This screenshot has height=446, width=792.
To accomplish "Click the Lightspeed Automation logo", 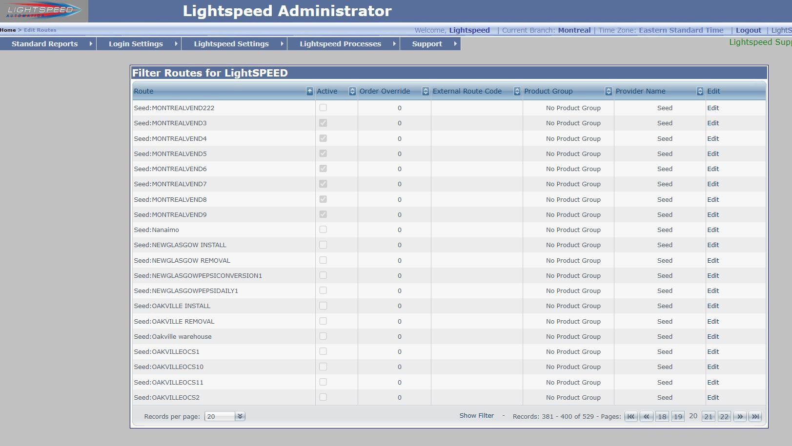I will 44,11.
